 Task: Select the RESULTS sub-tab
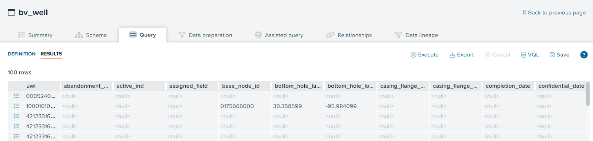(x=51, y=54)
